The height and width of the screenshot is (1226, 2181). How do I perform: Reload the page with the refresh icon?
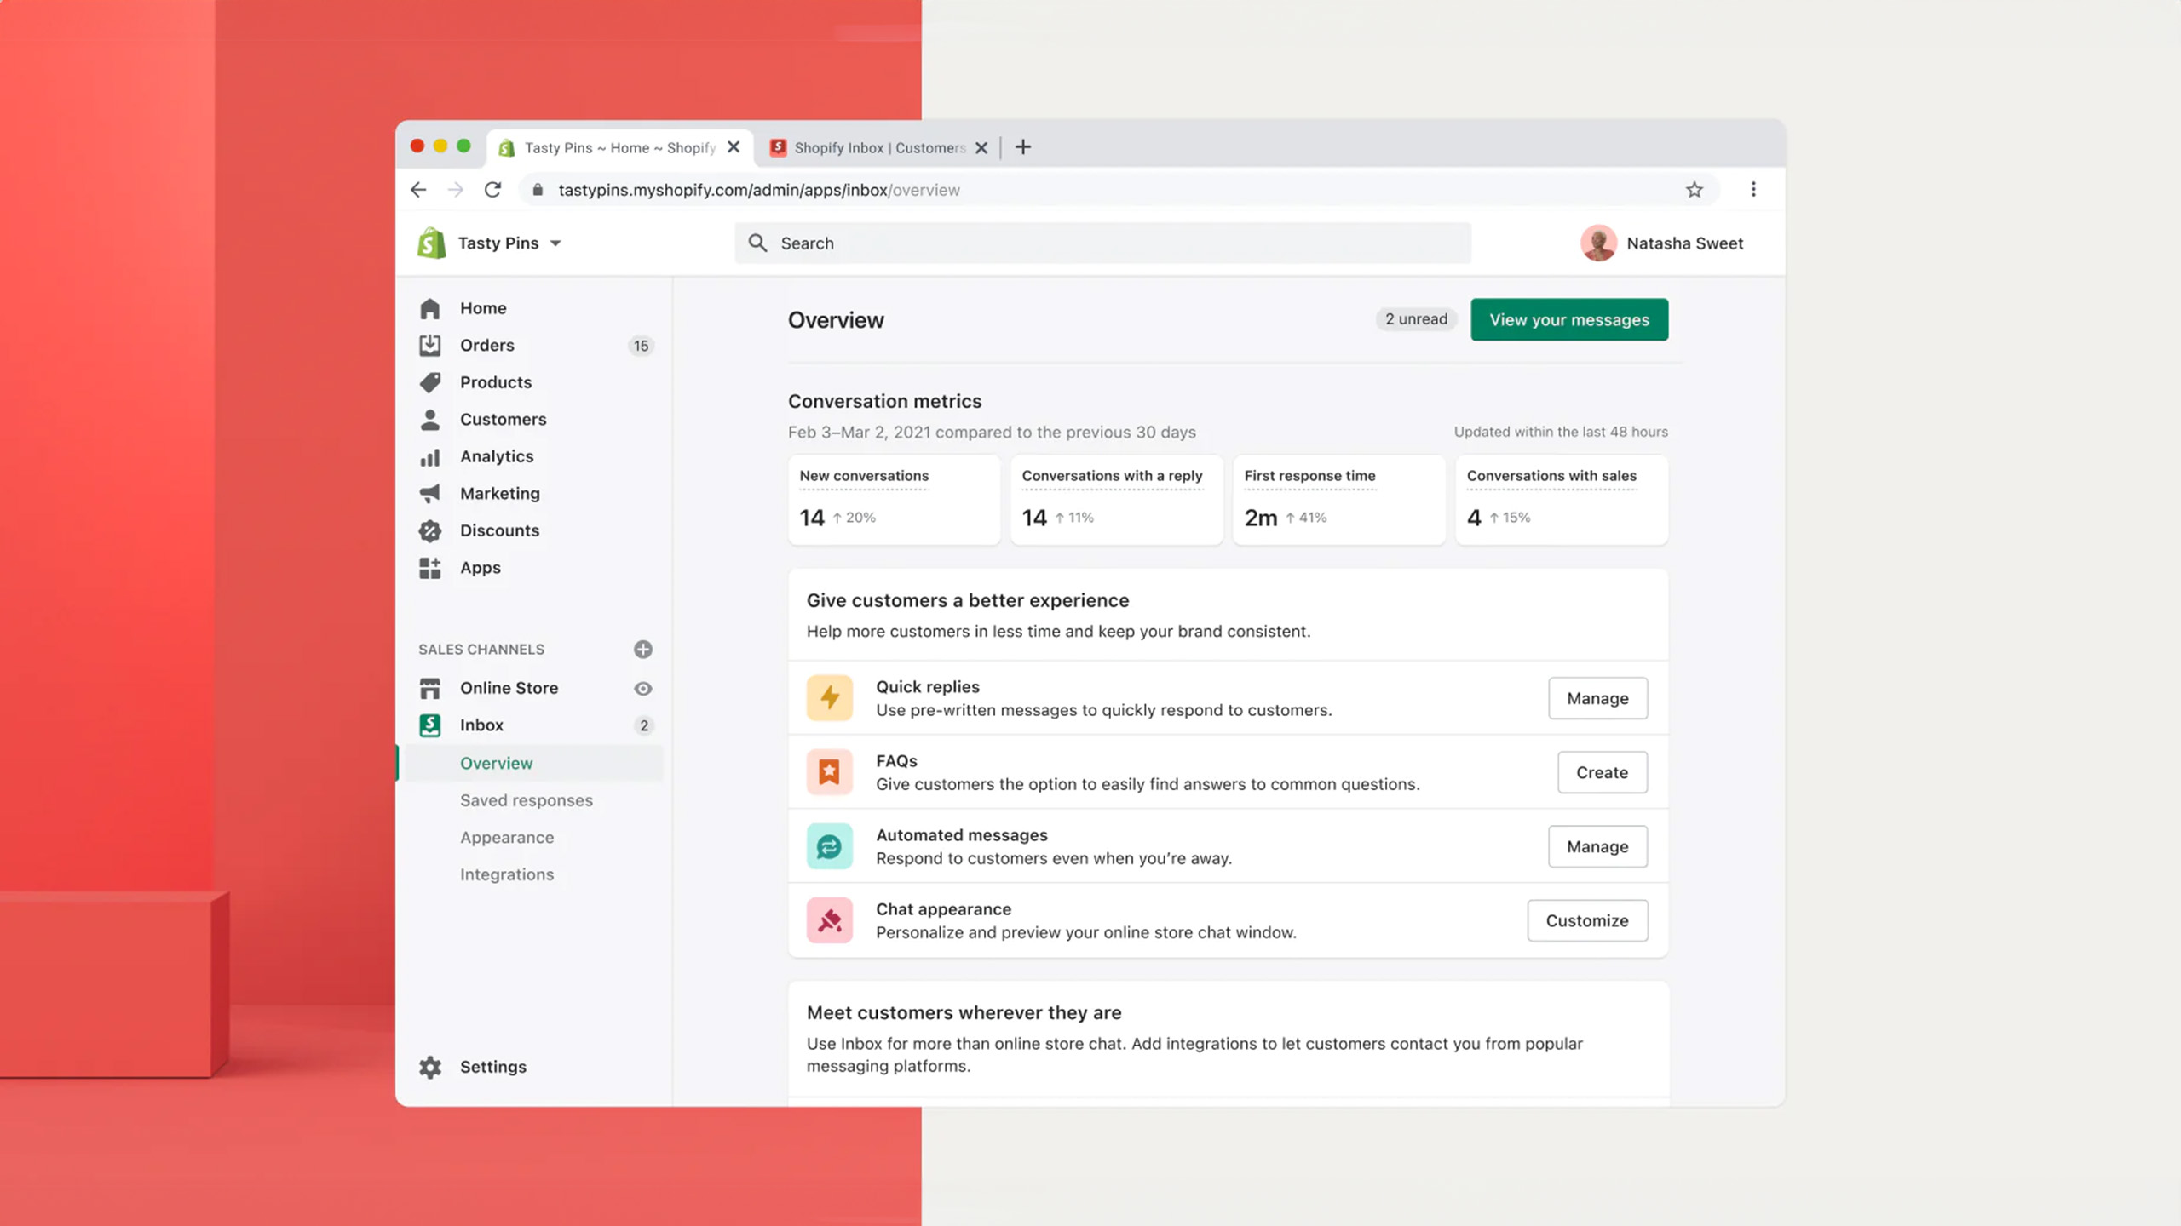pyautogui.click(x=492, y=190)
